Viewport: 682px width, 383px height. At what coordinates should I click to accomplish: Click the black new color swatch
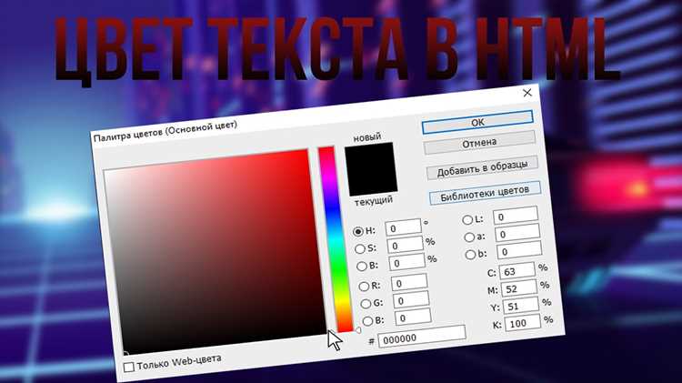(x=370, y=167)
